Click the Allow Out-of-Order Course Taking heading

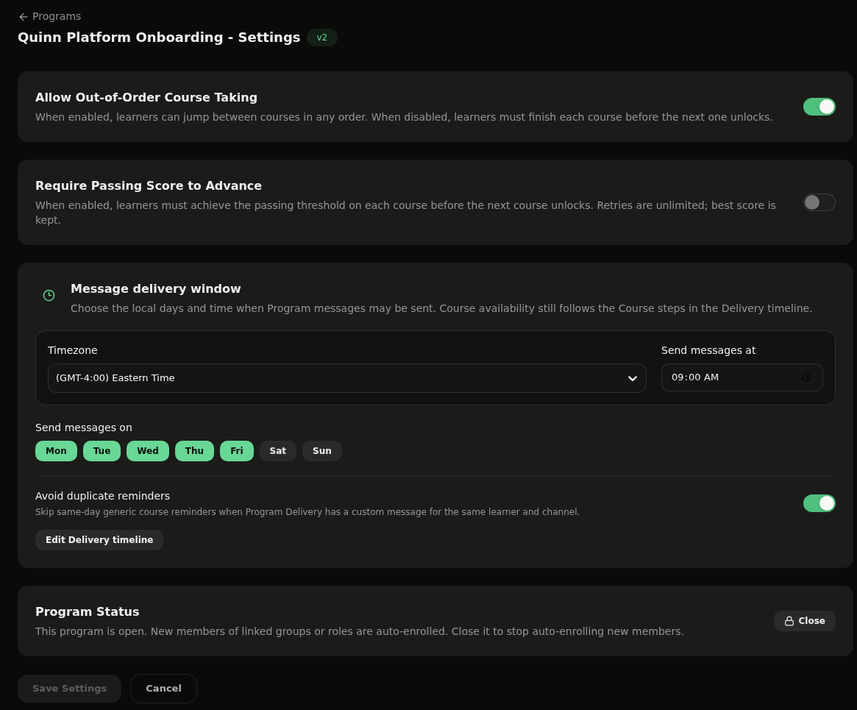146,97
